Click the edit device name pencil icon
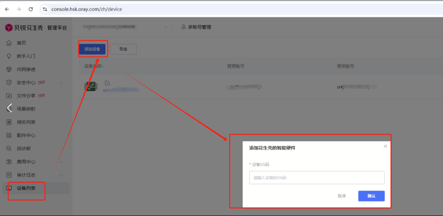This screenshot has width=443, height=216. click(107, 83)
